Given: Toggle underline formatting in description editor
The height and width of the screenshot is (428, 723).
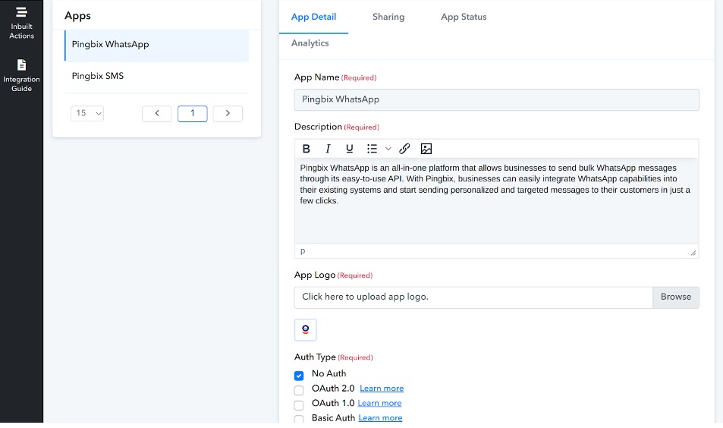Looking at the screenshot, I should point(350,149).
